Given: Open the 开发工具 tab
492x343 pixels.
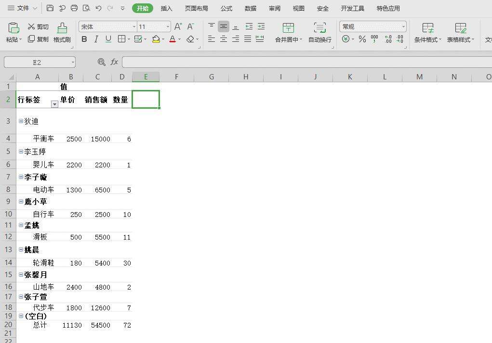Looking at the screenshot, I should tap(353, 9).
